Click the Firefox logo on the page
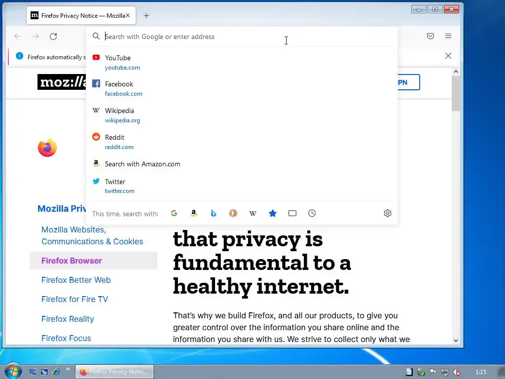The width and height of the screenshot is (505, 379). [x=47, y=148]
